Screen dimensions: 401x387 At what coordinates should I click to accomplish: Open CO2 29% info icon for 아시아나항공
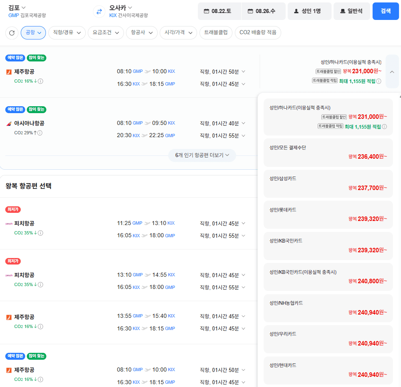pyautogui.click(x=40, y=133)
